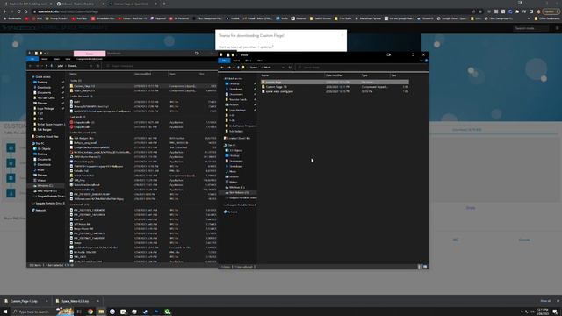
Task: Open View tab in Mods Explorer window
Action: point(260,61)
